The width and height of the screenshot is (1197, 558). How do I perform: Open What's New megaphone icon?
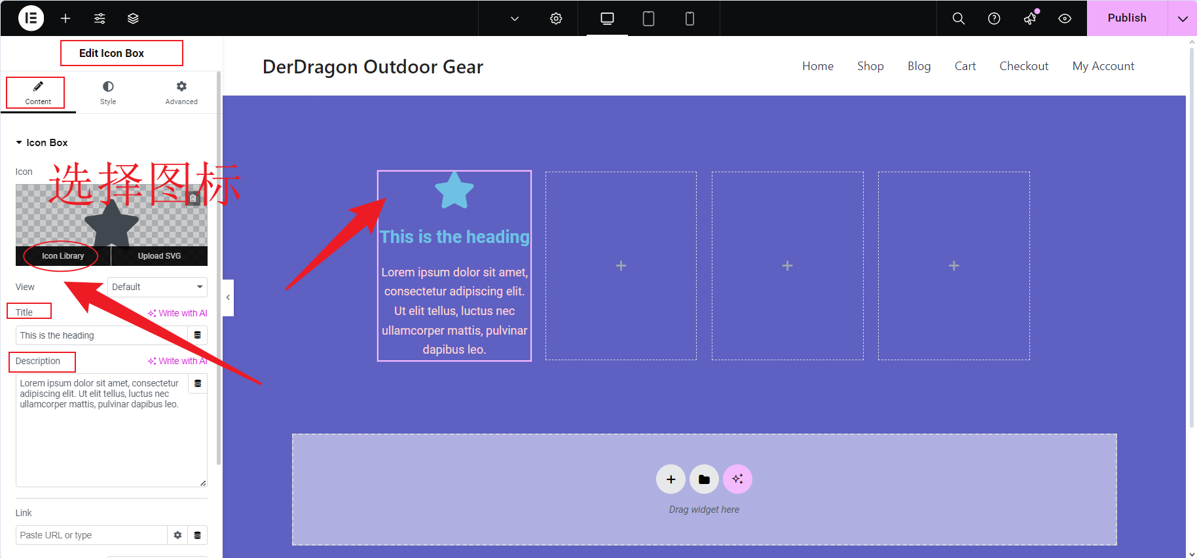[1030, 18]
